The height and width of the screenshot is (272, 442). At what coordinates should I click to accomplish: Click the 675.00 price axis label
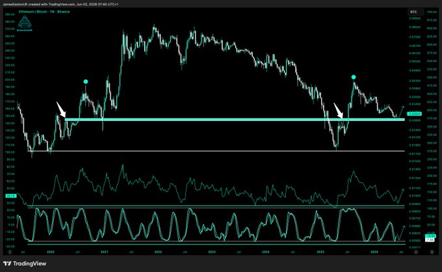click(432, 20)
